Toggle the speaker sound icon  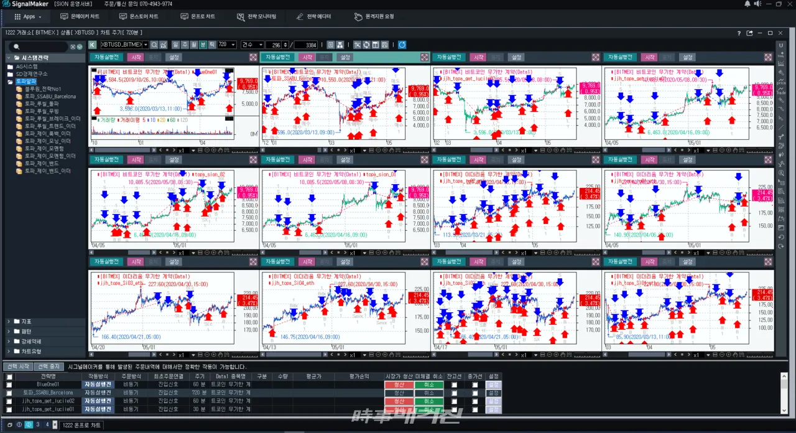click(x=757, y=4)
